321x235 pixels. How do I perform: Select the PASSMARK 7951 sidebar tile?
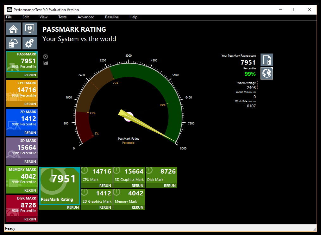coord(22,61)
